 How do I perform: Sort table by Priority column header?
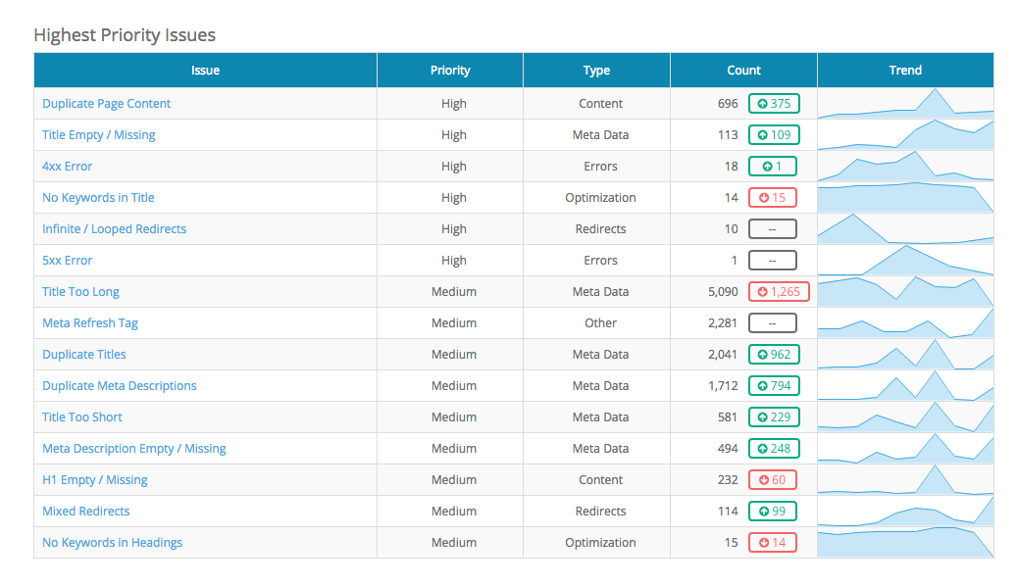tap(450, 71)
